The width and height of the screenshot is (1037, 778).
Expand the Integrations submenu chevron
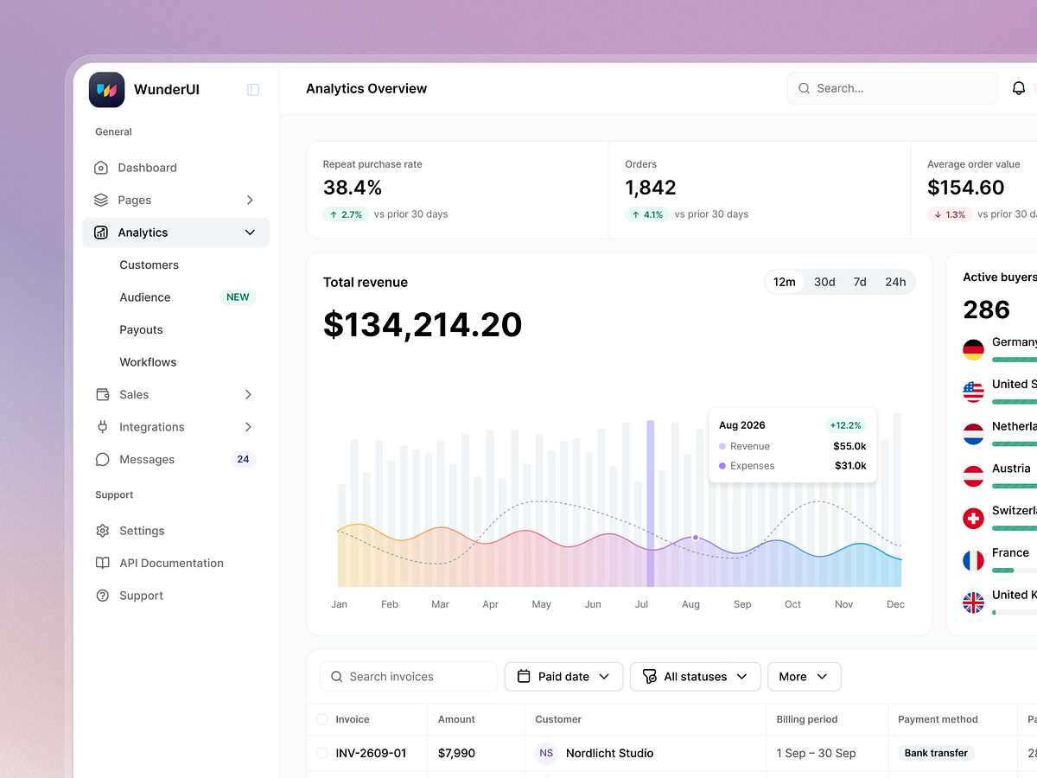[x=248, y=427]
